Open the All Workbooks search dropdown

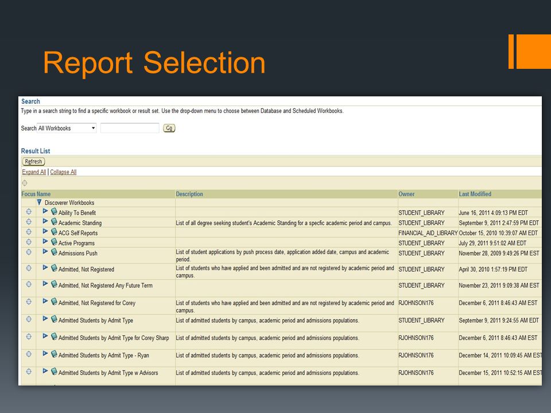pos(67,128)
